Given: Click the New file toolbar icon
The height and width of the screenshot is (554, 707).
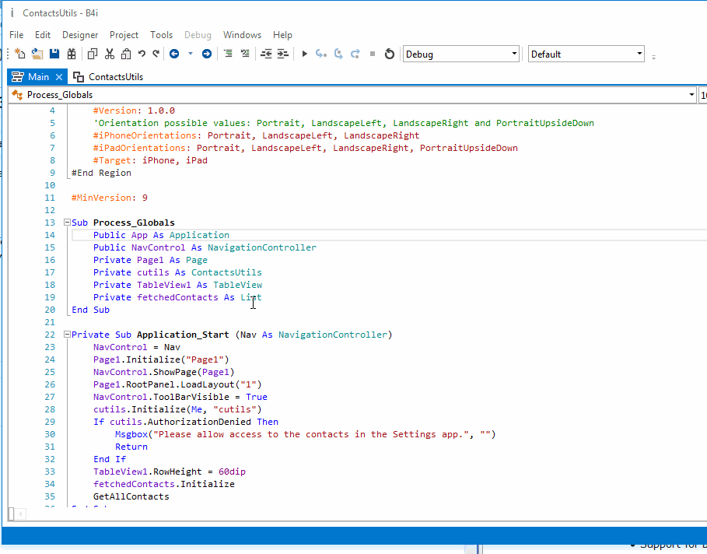Looking at the screenshot, I should pyautogui.click(x=20, y=54).
